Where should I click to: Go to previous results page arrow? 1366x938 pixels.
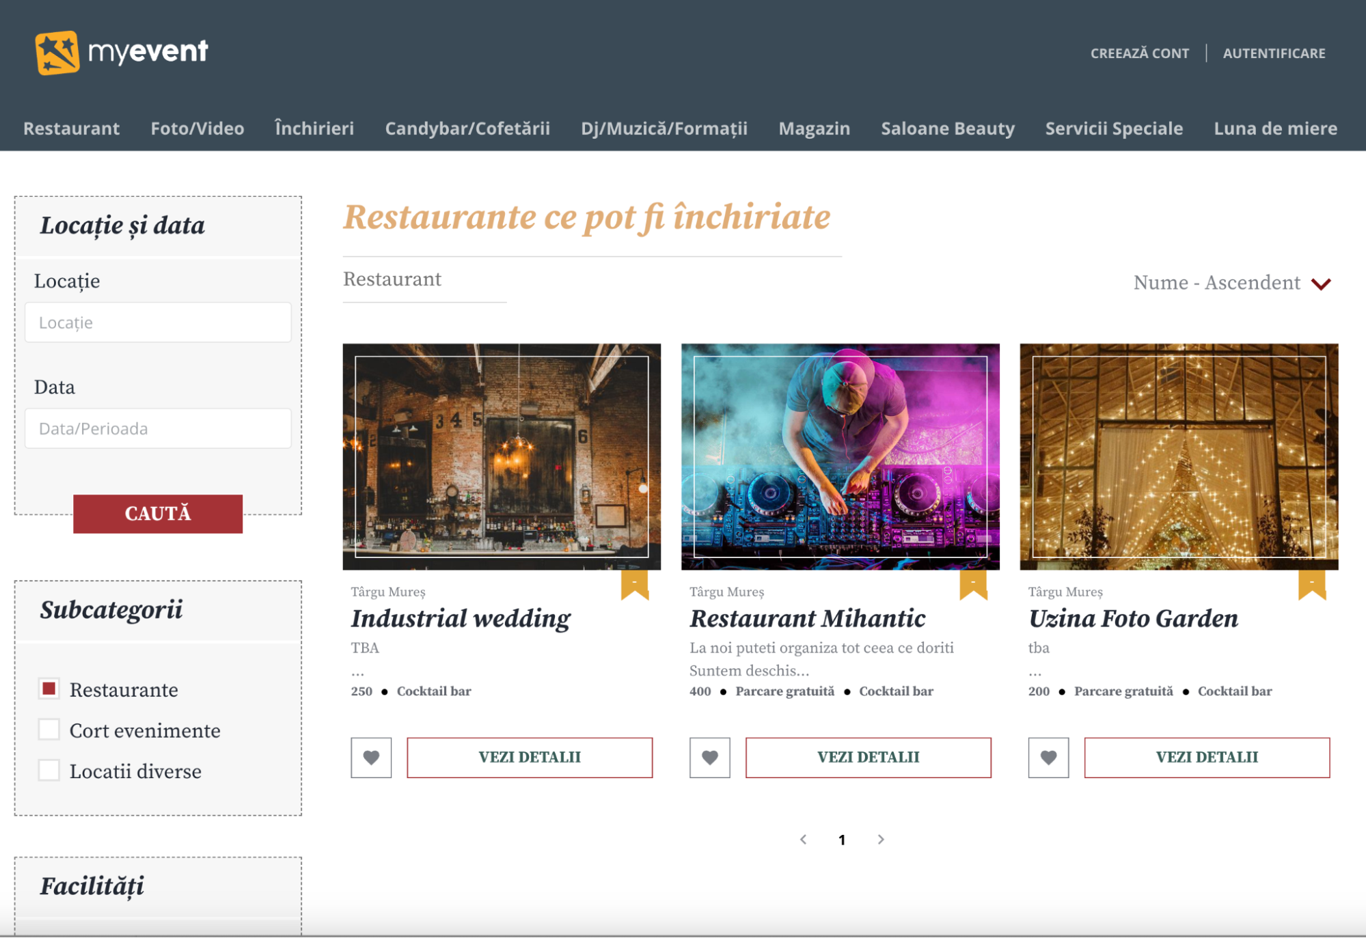tap(804, 840)
